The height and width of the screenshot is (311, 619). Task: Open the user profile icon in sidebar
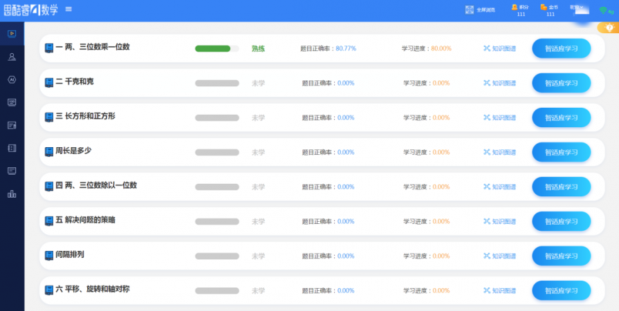(x=12, y=57)
